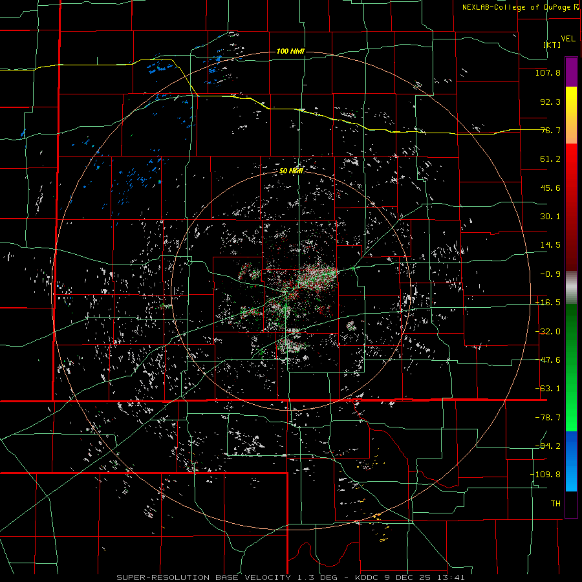Click the -78.7 velocity scale value
The height and width of the screenshot is (582, 582).
[x=548, y=418]
